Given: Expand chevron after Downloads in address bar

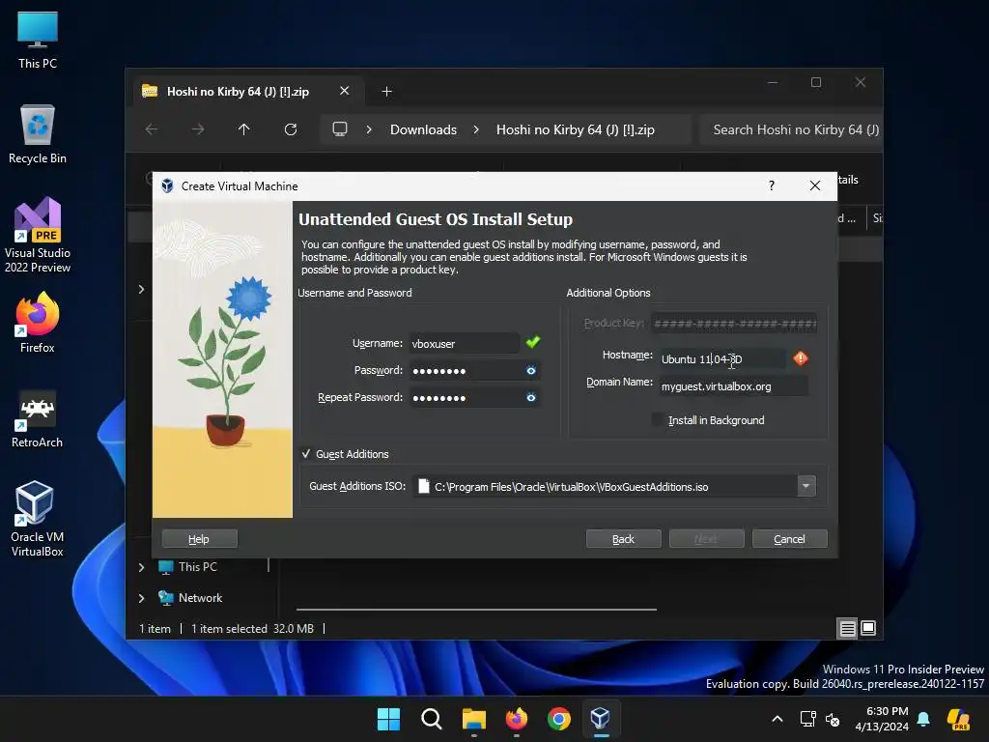Looking at the screenshot, I should tap(476, 129).
